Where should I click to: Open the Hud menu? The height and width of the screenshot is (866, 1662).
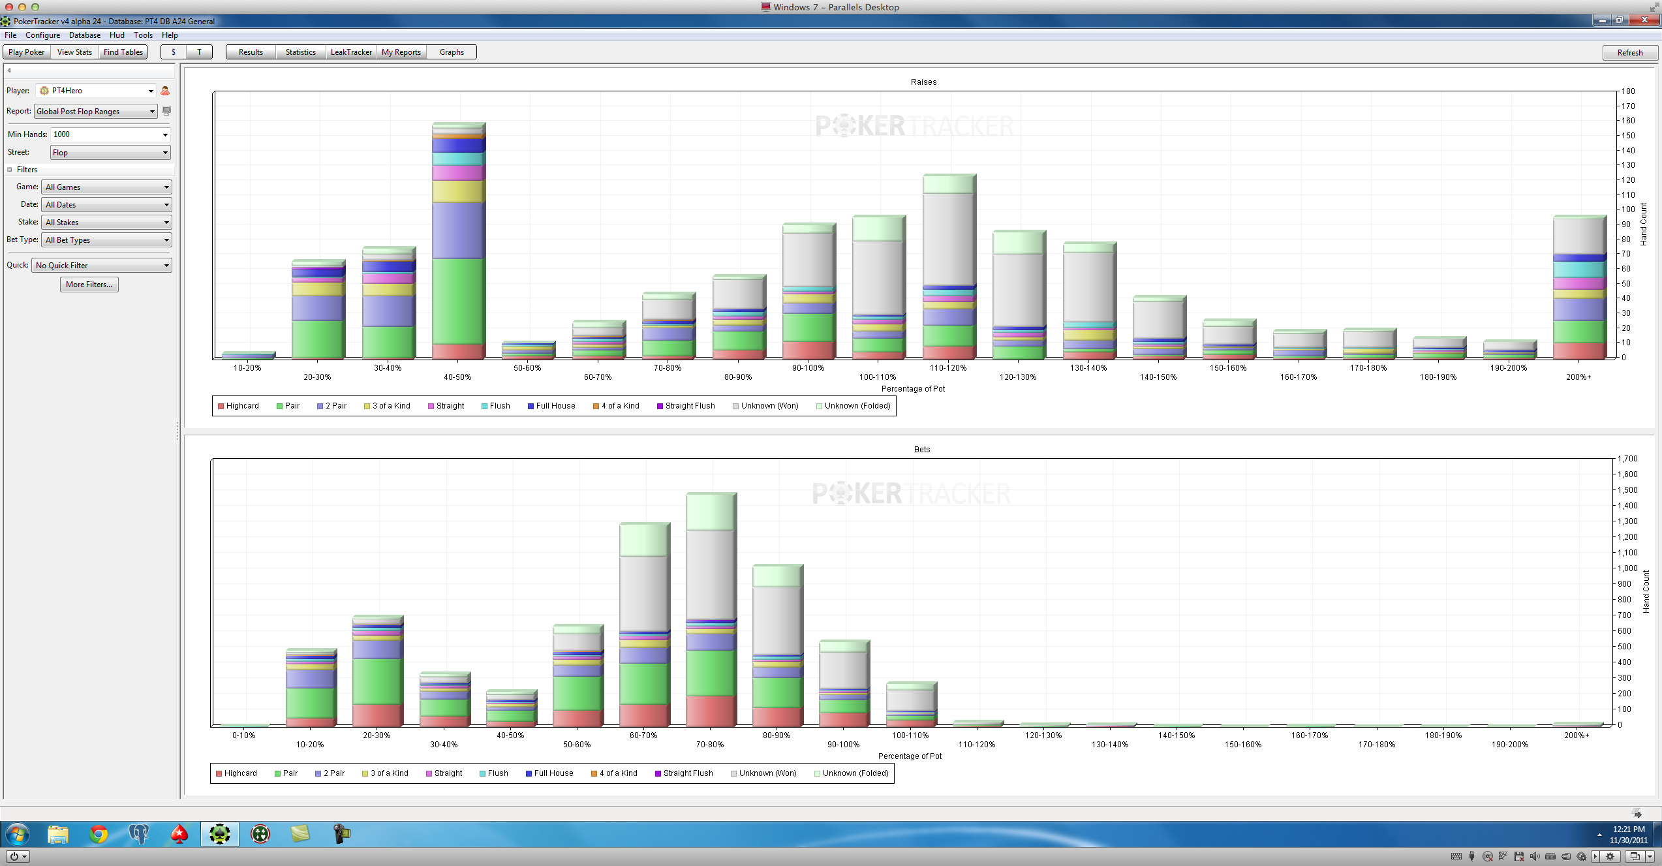point(117,35)
